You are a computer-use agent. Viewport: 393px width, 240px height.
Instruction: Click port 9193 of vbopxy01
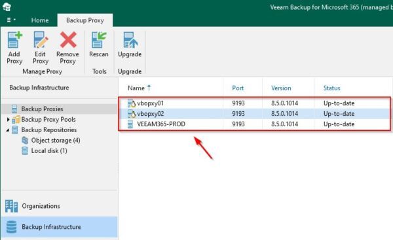coord(238,103)
